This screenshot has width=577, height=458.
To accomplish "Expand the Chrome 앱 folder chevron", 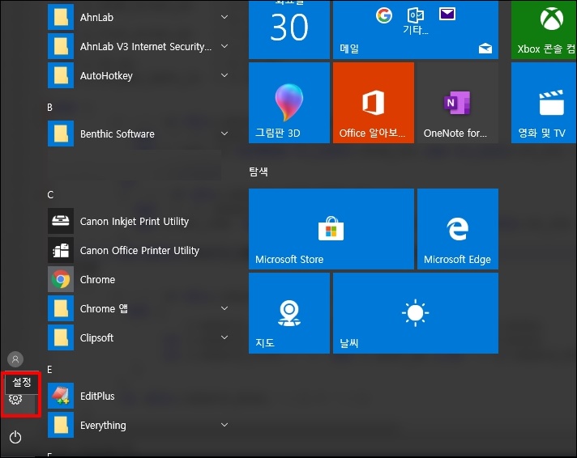I will [224, 308].
